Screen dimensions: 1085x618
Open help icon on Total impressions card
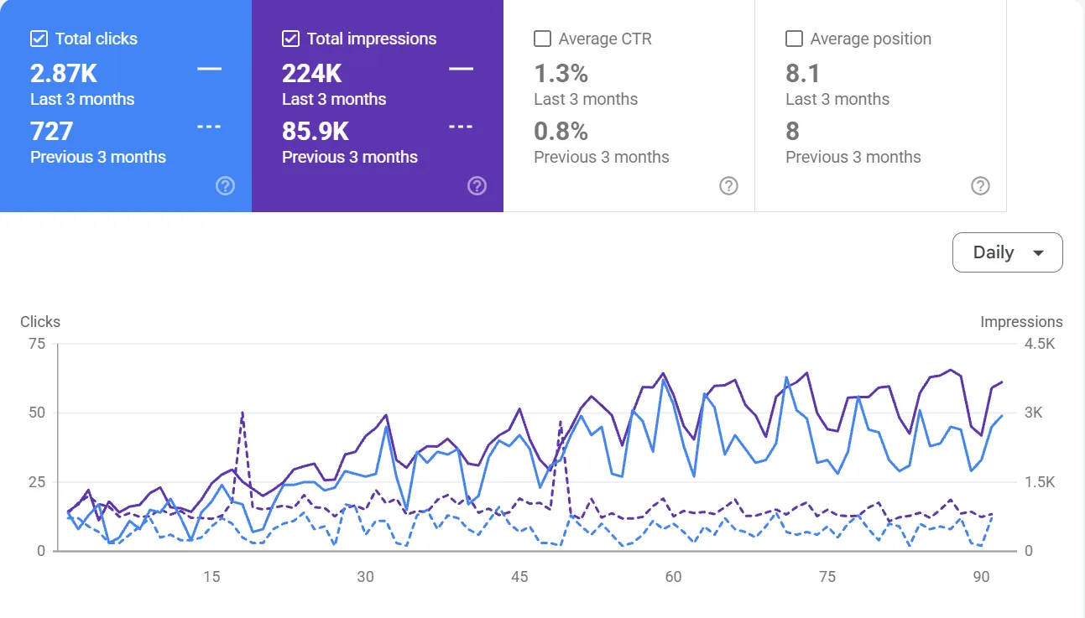pos(477,186)
